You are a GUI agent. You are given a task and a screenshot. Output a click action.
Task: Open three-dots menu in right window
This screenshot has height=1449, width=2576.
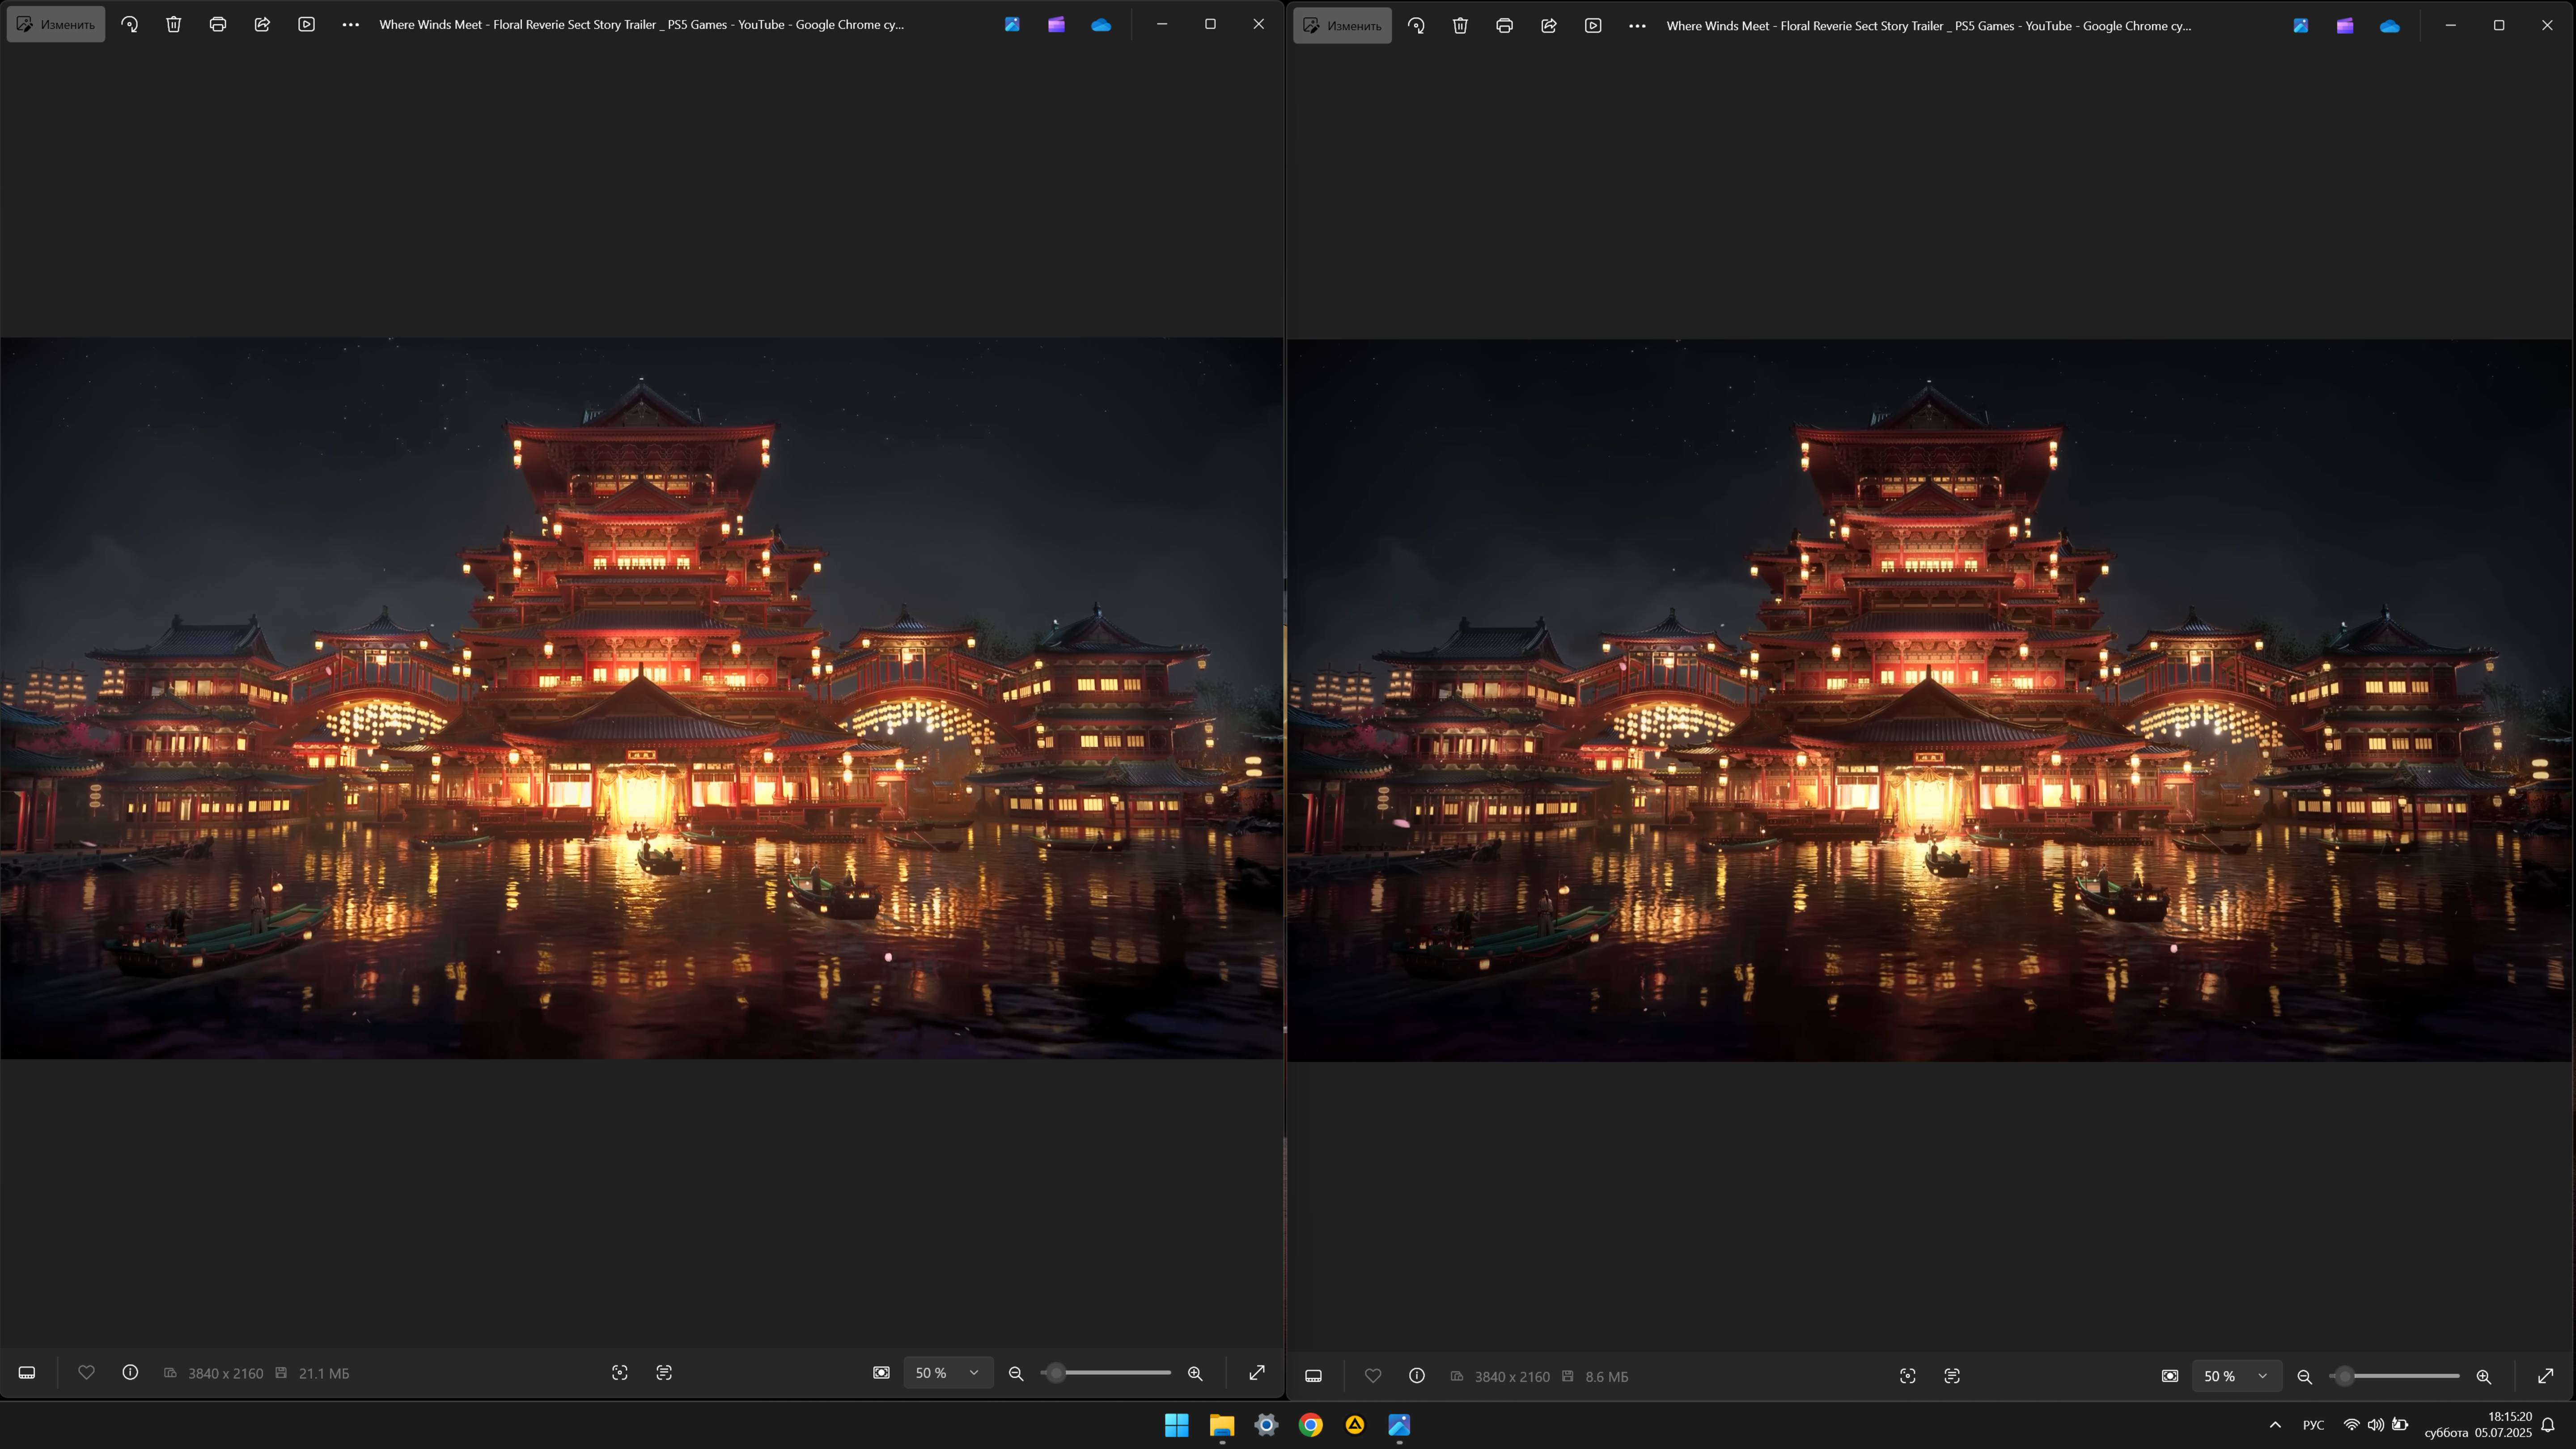coord(1637,26)
